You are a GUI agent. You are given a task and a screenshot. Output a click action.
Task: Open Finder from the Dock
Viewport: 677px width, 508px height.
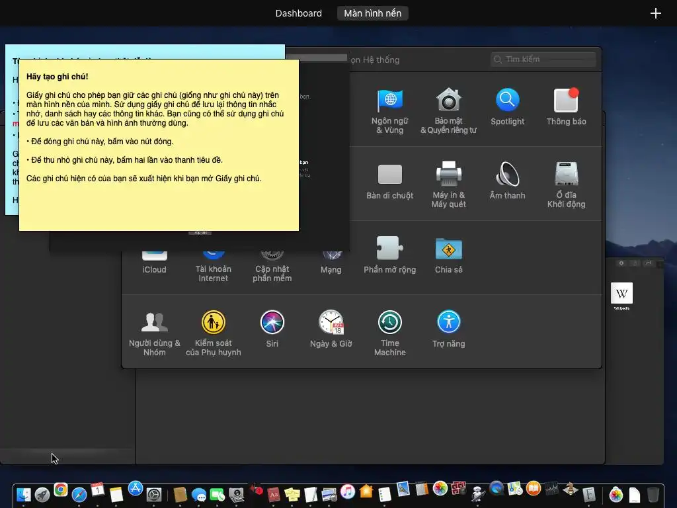click(23, 493)
